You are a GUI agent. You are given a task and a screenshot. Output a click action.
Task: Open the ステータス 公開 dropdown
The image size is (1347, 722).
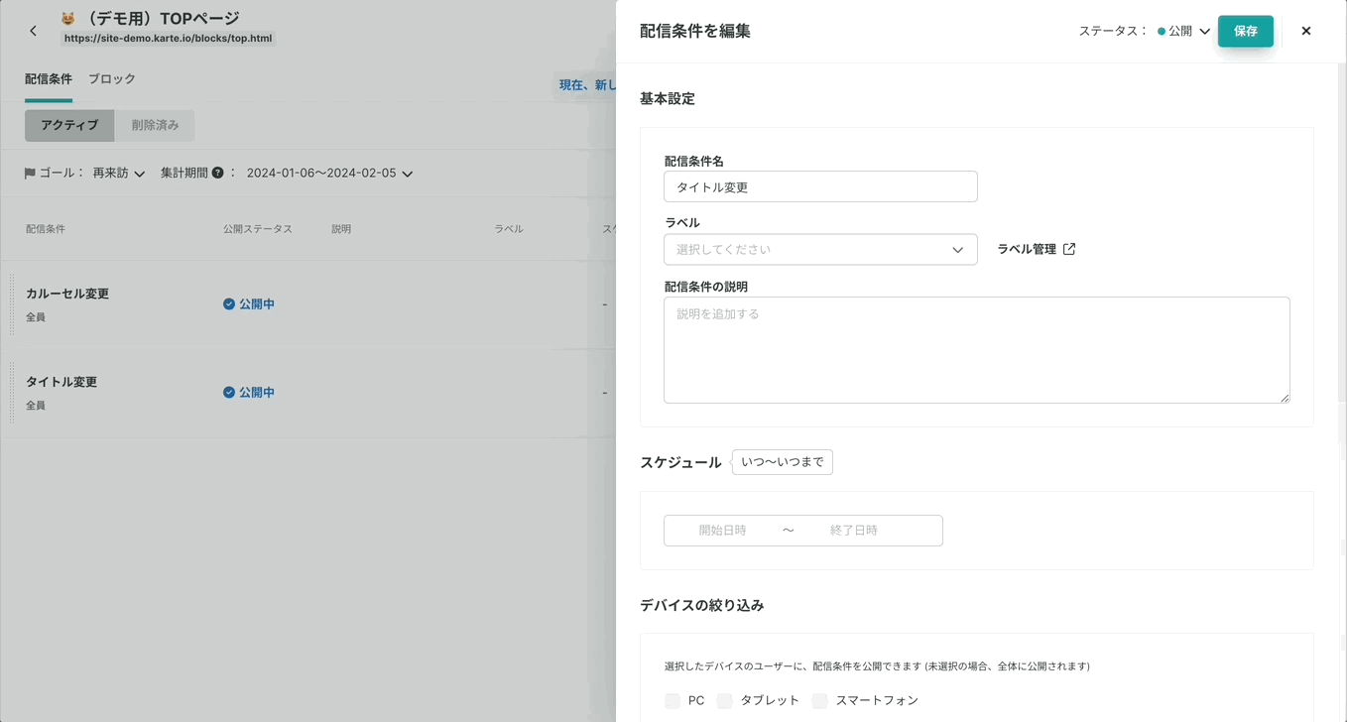coord(1183,31)
